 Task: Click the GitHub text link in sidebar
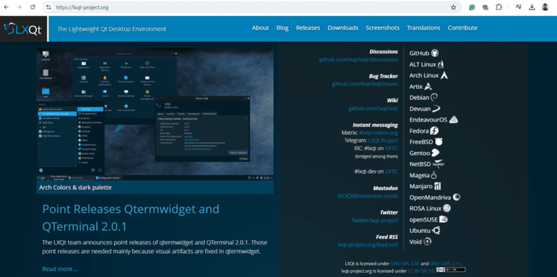point(419,53)
